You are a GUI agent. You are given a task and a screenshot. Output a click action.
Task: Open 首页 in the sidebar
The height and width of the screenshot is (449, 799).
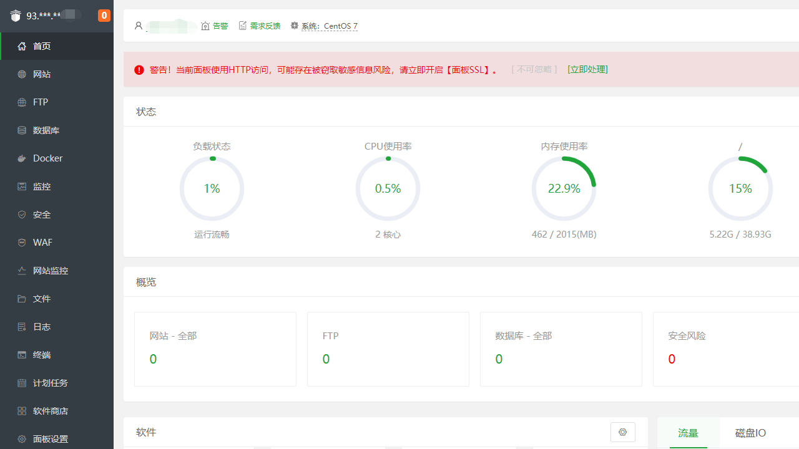(x=57, y=46)
